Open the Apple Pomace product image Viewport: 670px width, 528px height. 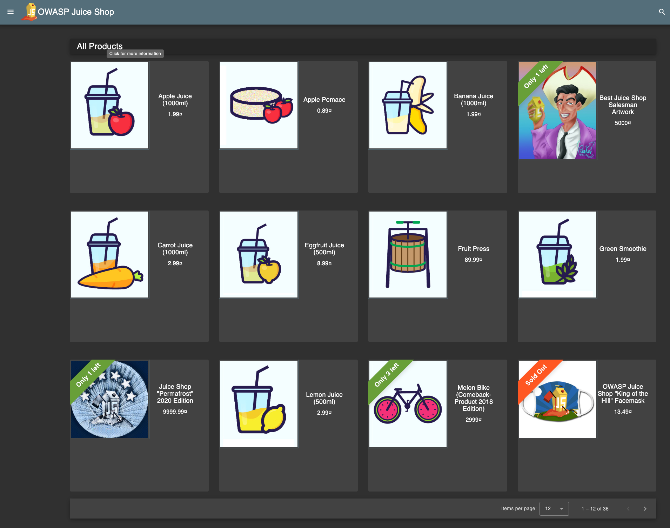pyautogui.click(x=259, y=105)
